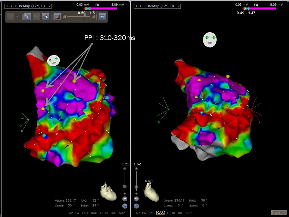The height and width of the screenshot is (217, 289).
Task: Open the left map selector 1-1-1-ReMap dropdown
Action: click(28, 6)
